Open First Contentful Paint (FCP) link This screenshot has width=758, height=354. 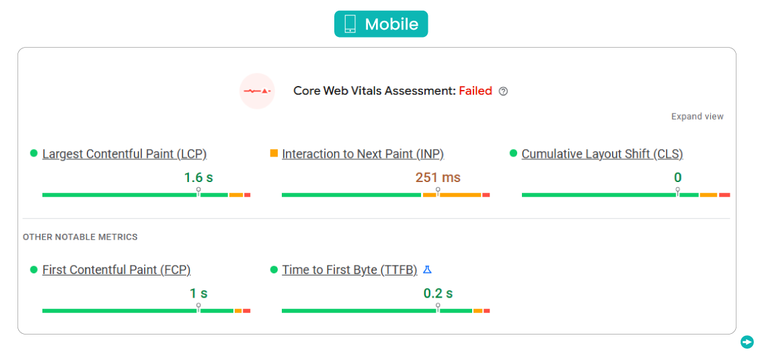[x=116, y=270]
